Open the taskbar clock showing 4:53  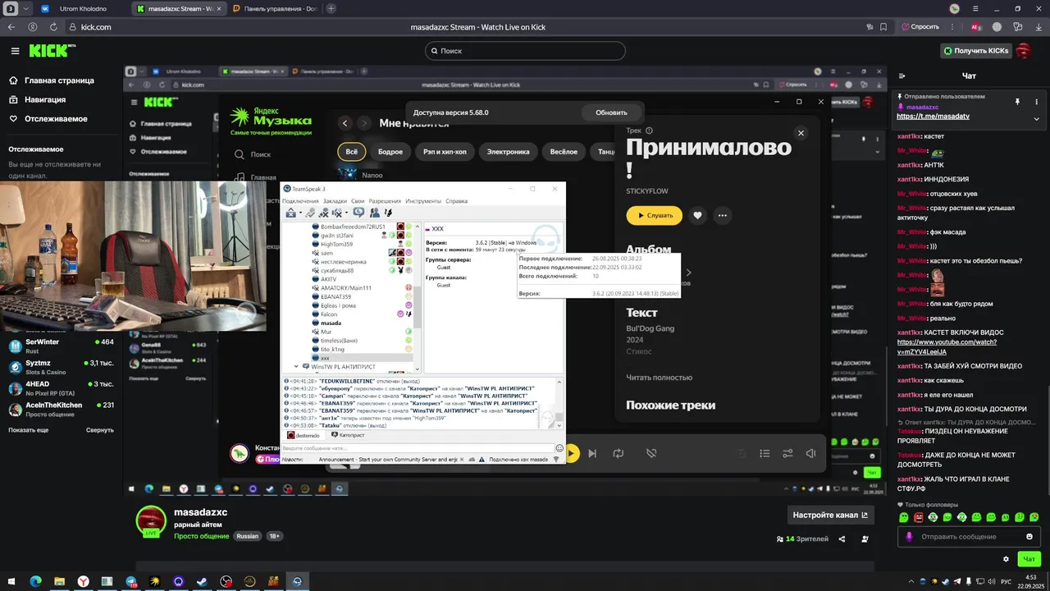point(1029,581)
